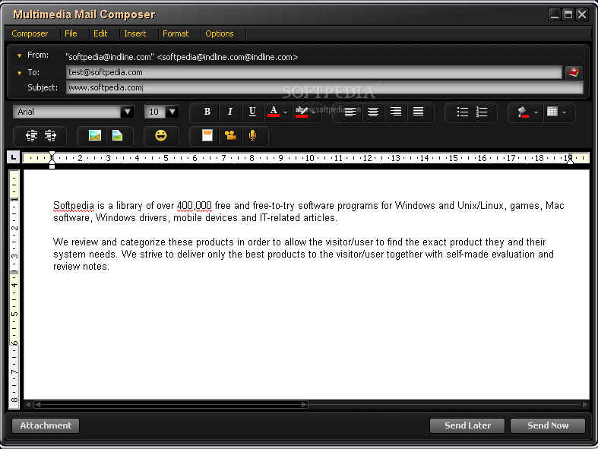Close the Mail Composer window
The height and width of the screenshot is (449, 598).
[581, 14]
